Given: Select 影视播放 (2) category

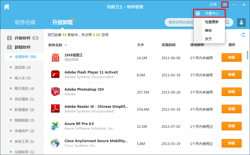Looking at the screenshot, I should click(24, 110).
